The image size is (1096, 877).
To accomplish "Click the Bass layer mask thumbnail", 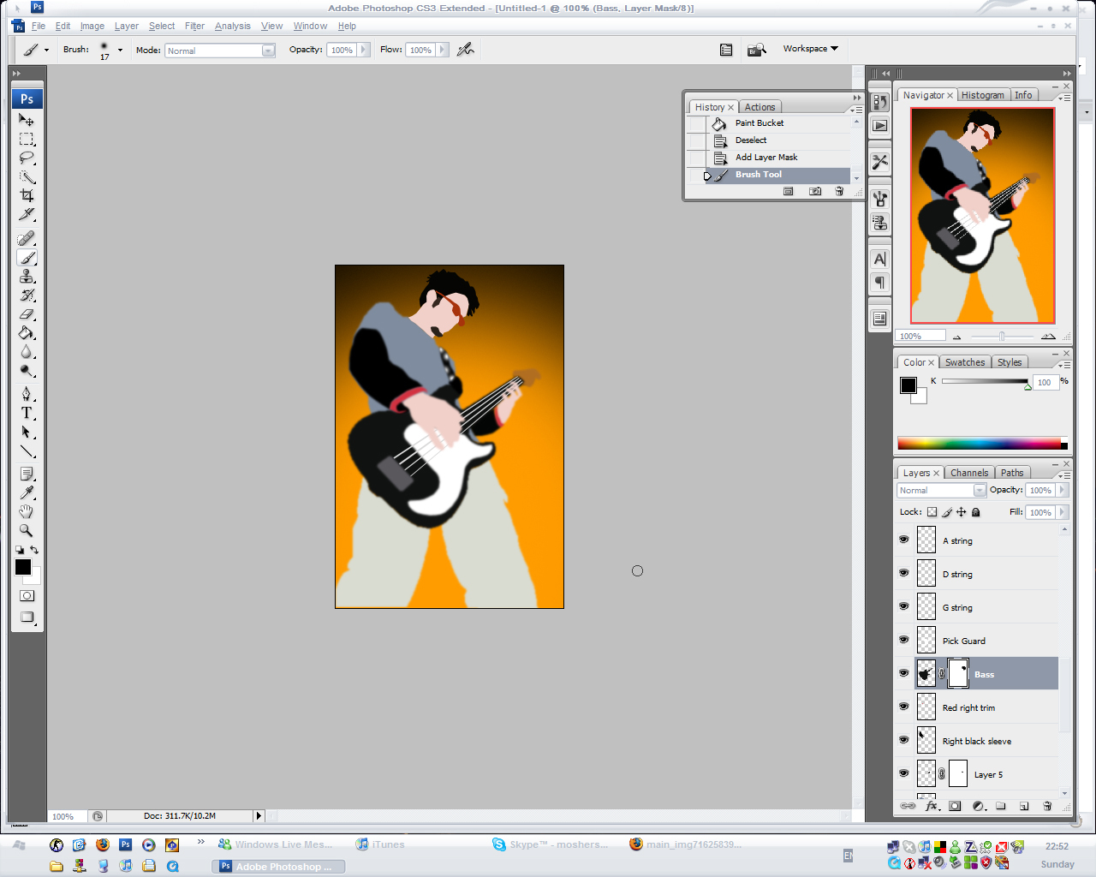I will tap(958, 674).
